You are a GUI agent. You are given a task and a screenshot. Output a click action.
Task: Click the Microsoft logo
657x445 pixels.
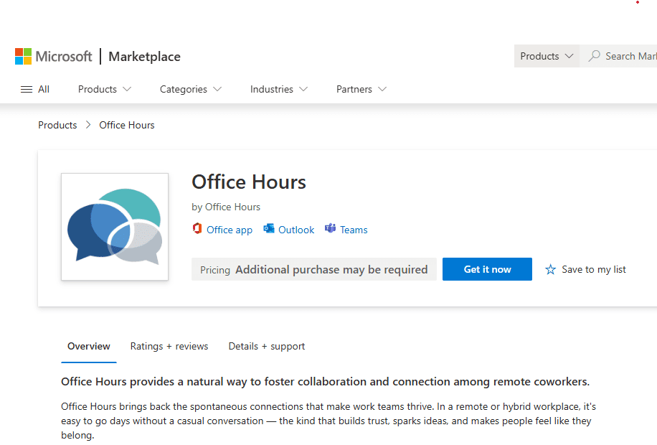(53, 56)
